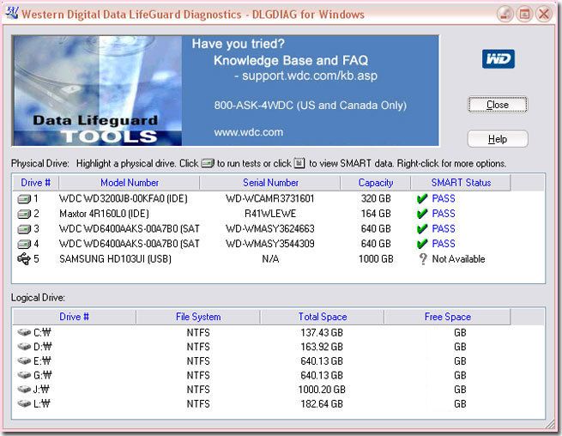Image resolution: width=562 pixels, height=436 pixels.
Task: Click the Help button
Action: [498, 139]
